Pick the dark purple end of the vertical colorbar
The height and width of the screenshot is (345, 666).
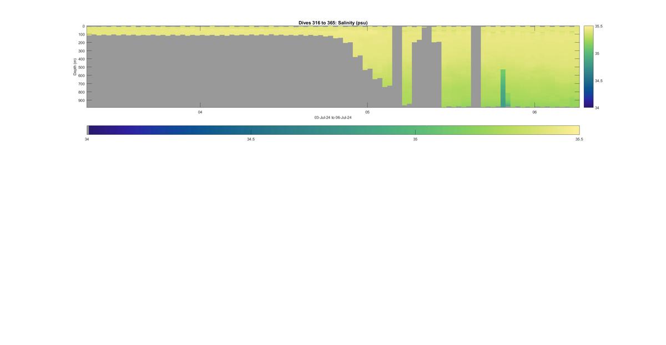(x=588, y=104)
